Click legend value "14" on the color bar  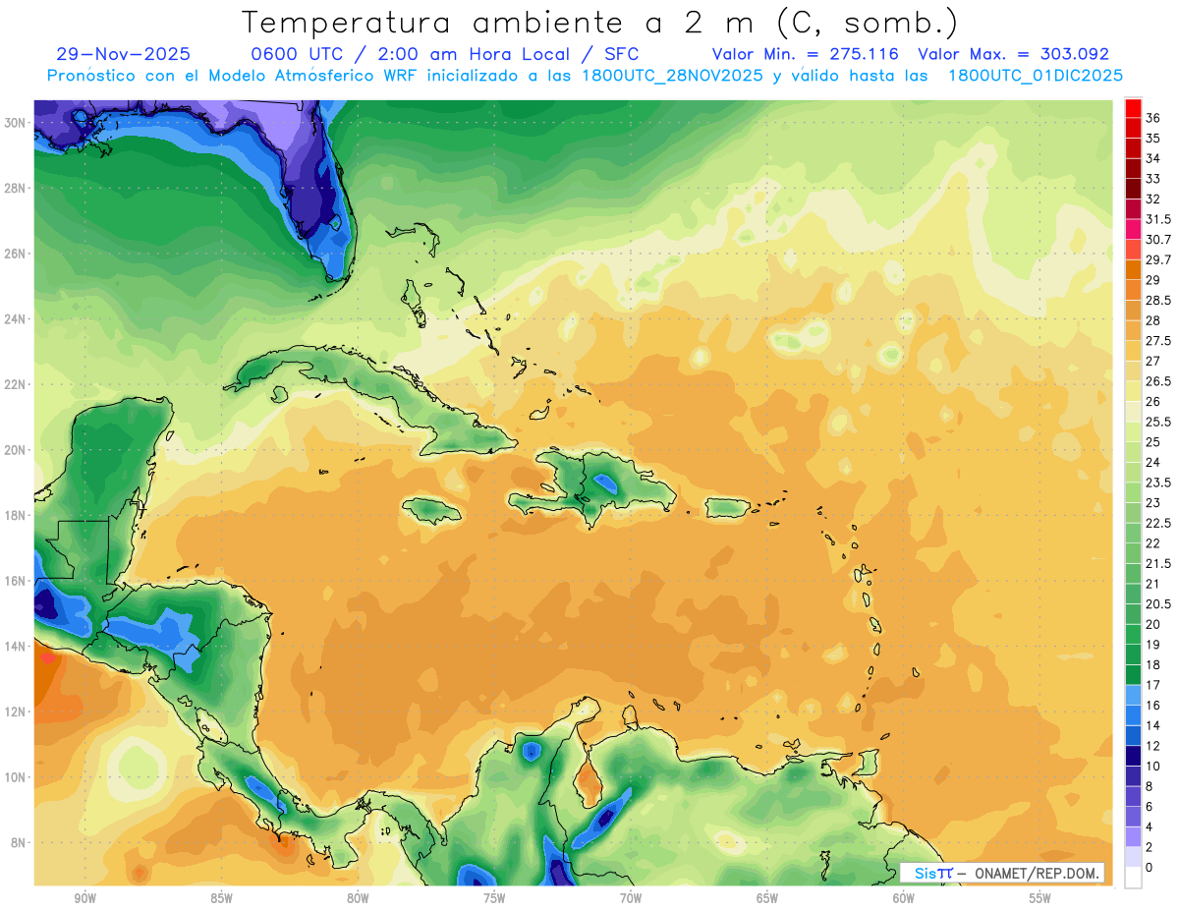1153,725
